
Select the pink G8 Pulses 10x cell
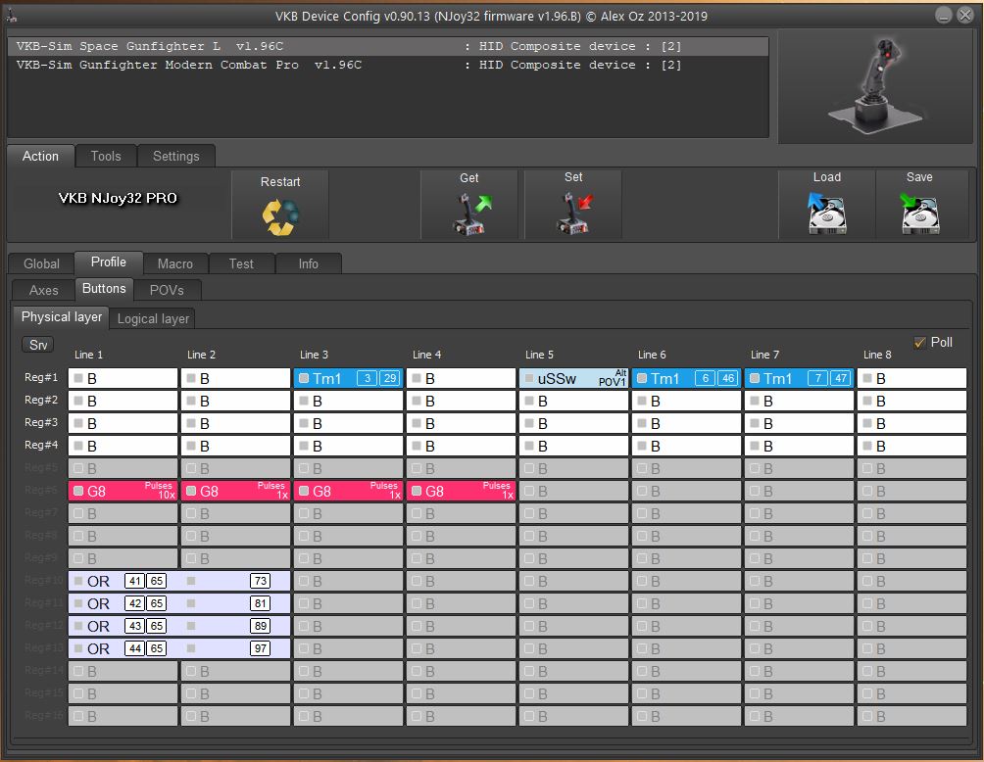(123, 491)
